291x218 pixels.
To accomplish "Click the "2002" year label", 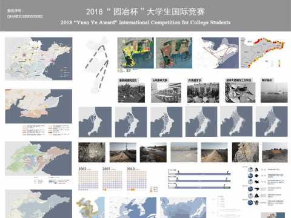I will pyautogui.click(x=82, y=169).
